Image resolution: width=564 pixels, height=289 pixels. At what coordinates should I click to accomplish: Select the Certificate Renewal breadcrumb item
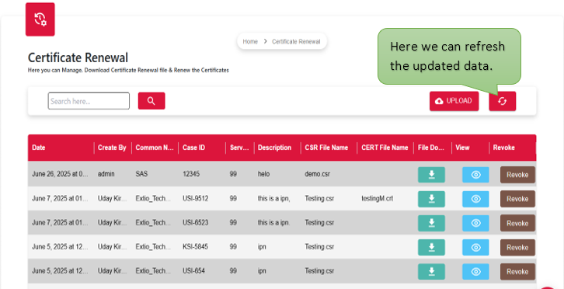point(296,42)
